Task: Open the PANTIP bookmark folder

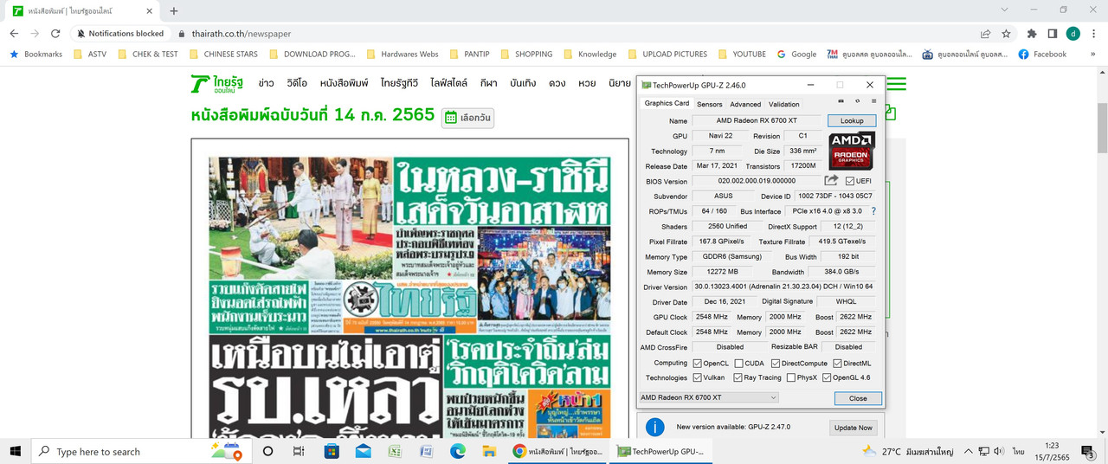Action: pos(467,54)
